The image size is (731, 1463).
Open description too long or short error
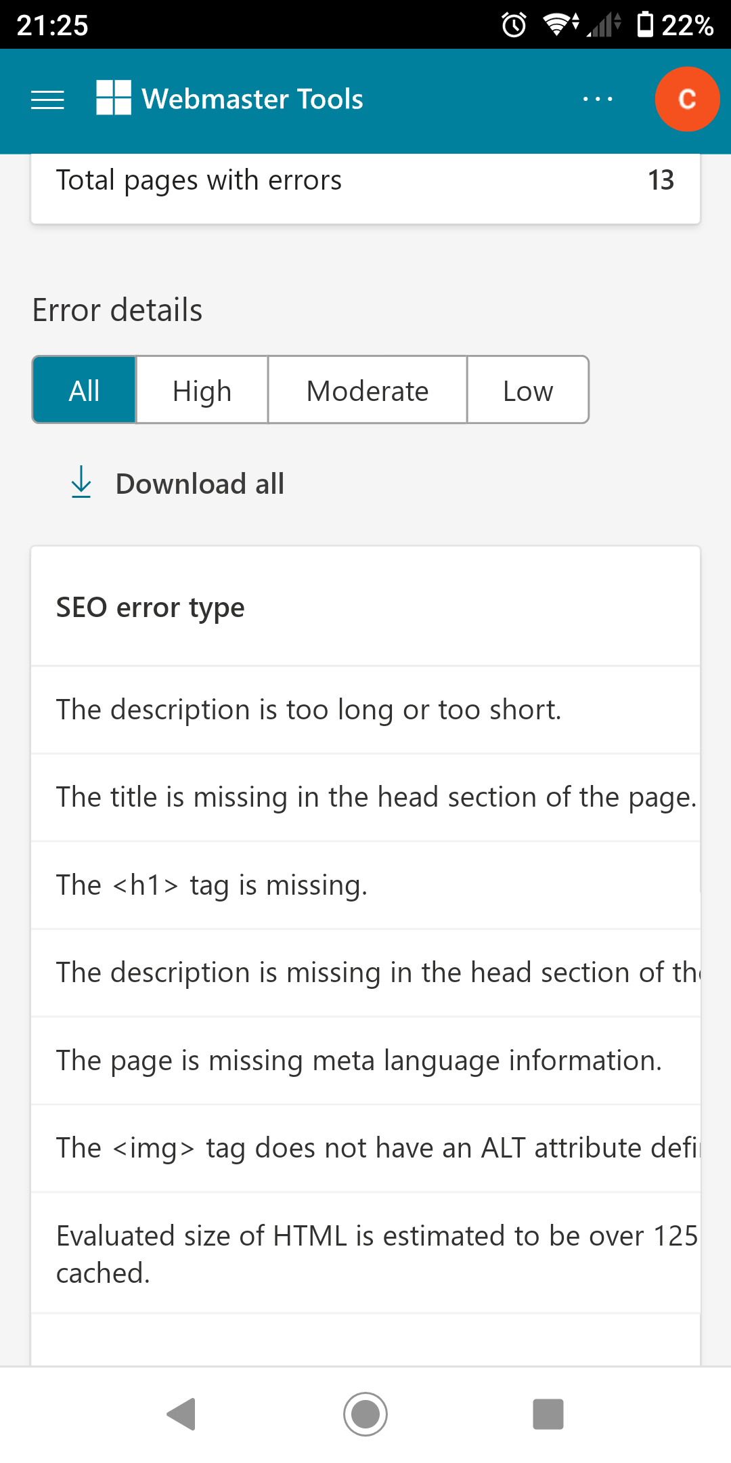pos(309,710)
